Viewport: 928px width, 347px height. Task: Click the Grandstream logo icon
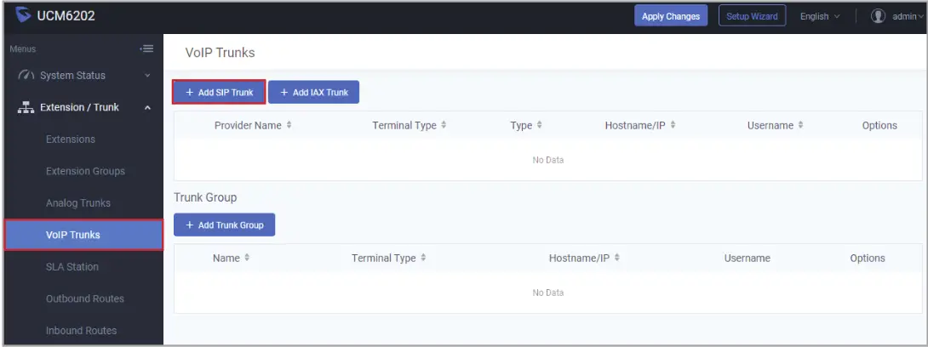pyautogui.click(x=22, y=16)
